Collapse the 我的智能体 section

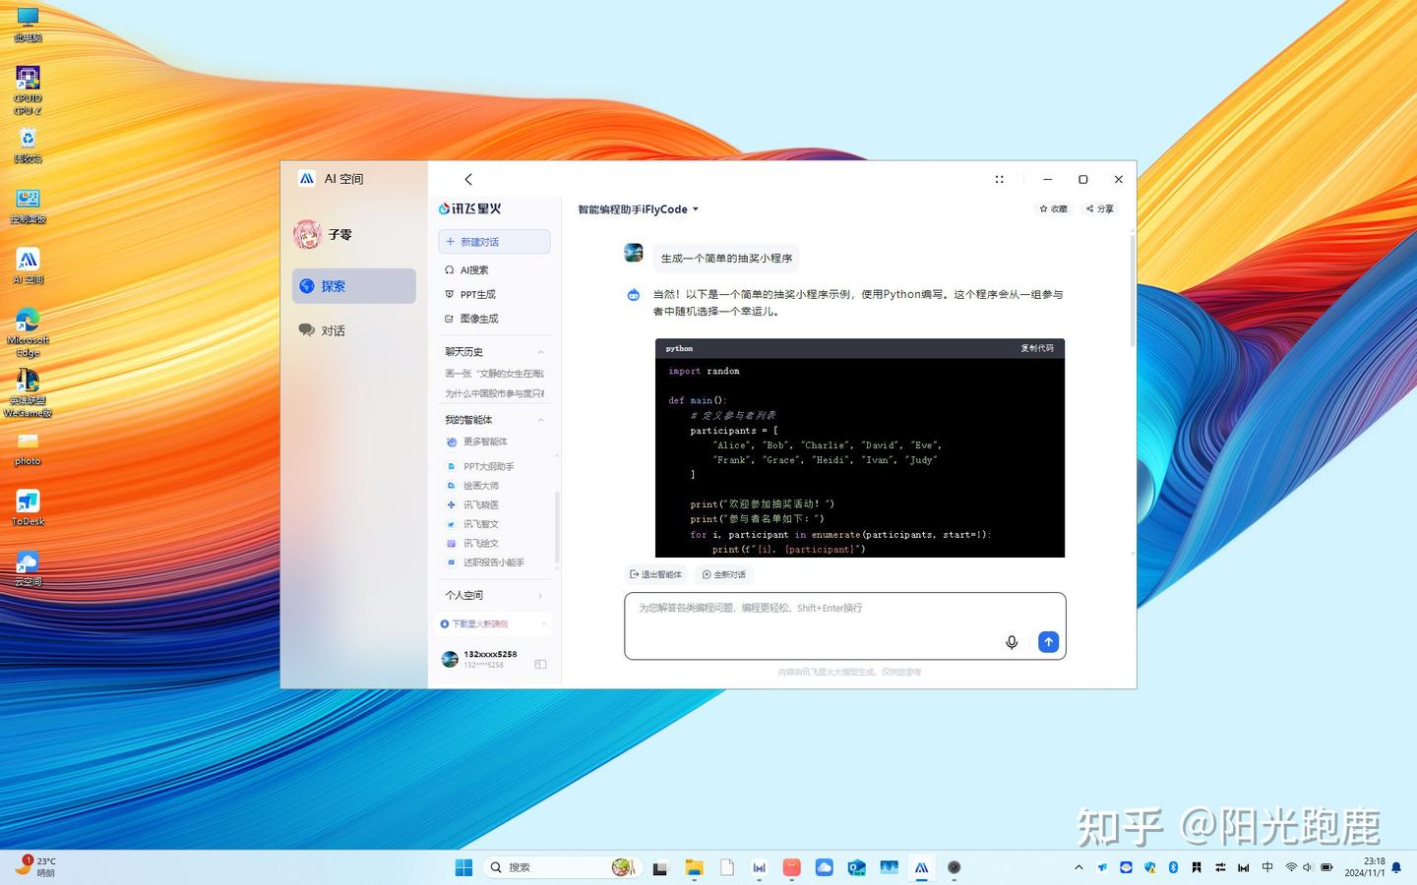pyautogui.click(x=540, y=420)
